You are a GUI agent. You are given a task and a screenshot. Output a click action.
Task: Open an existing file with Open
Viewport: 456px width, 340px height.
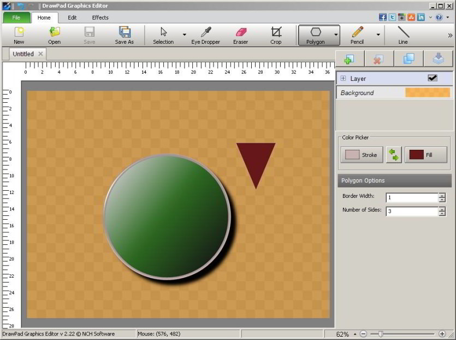55,35
